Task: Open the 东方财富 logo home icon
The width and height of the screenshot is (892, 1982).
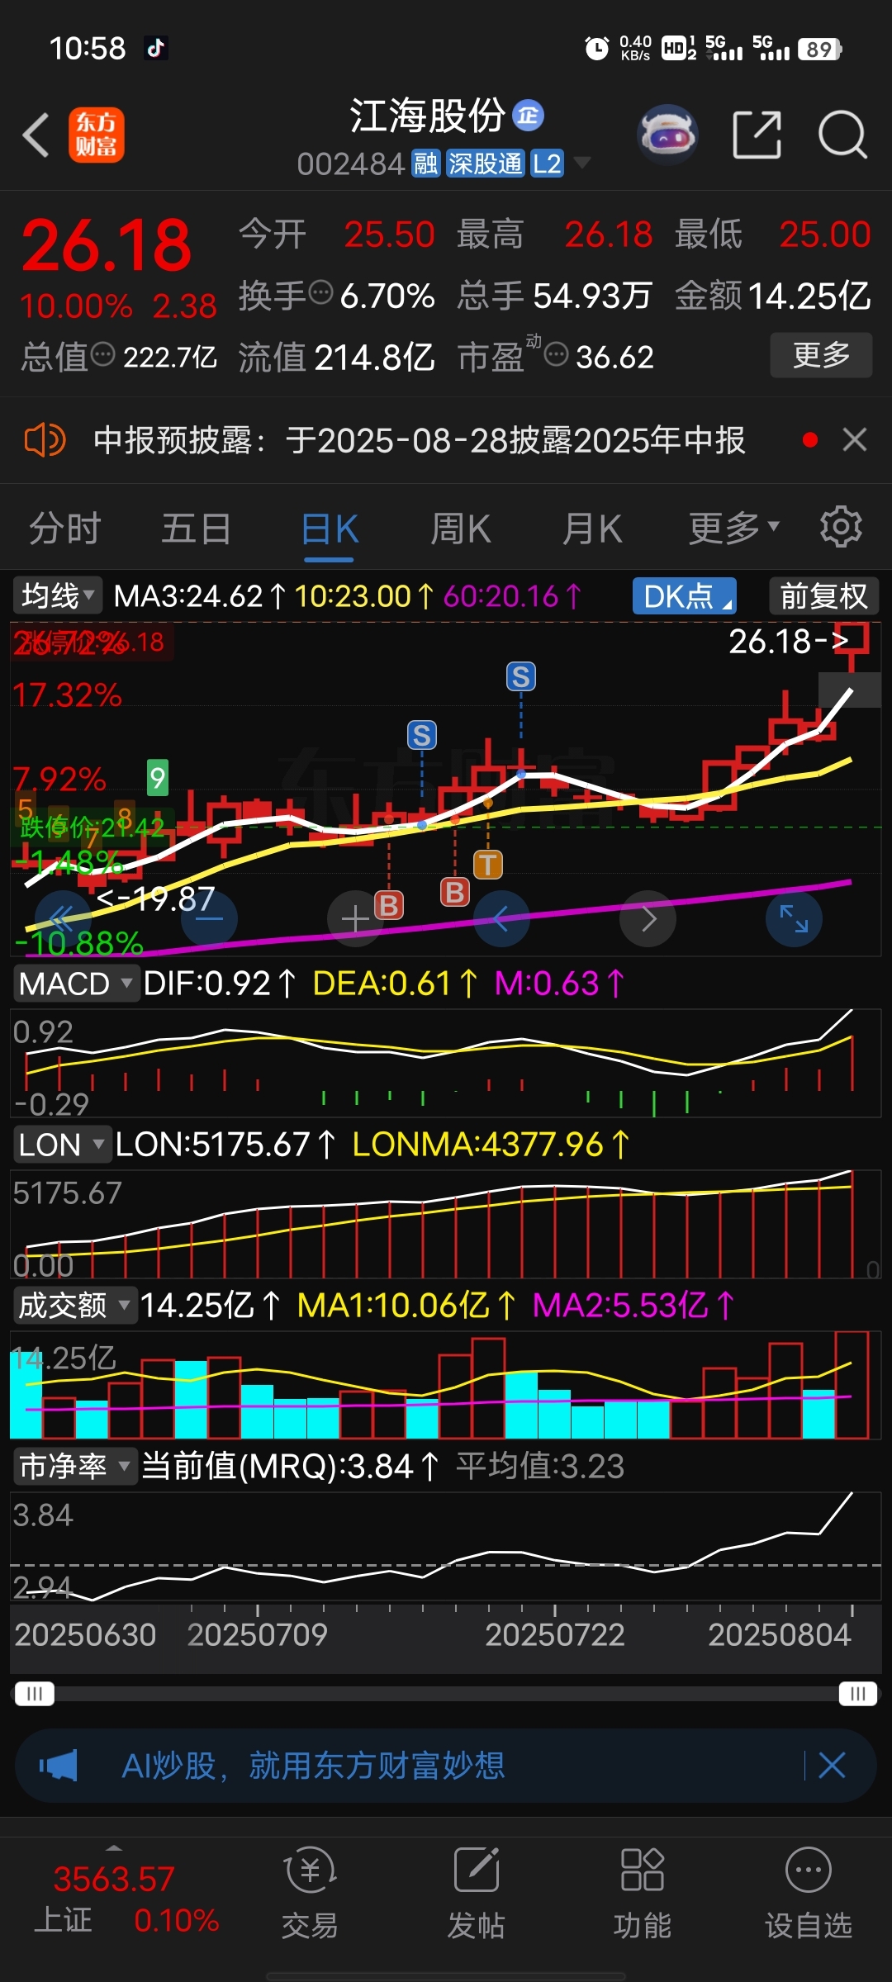Action: tap(97, 135)
